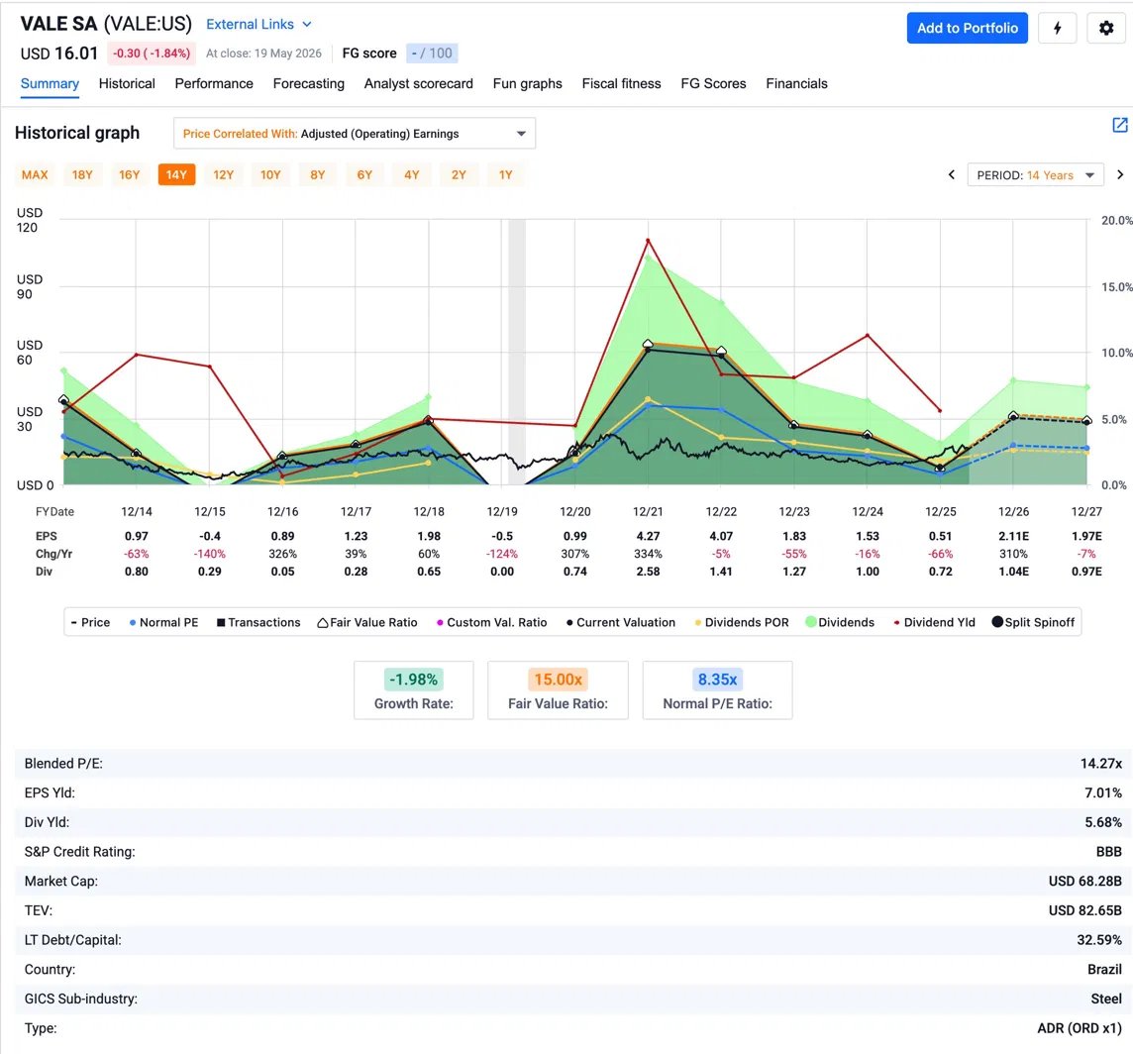
Task: Click the 12/21 EPS value 4.27
Action: click(x=648, y=536)
